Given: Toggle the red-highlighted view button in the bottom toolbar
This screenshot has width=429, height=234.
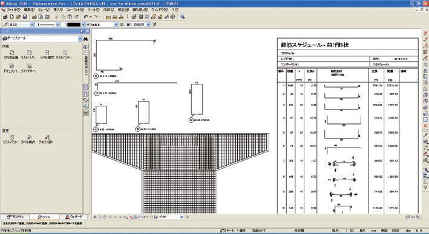Looking at the screenshot, I should pos(131,217).
